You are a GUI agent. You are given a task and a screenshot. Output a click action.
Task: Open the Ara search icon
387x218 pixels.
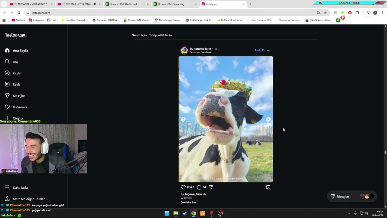pyautogui.click(x=7, y=62)
